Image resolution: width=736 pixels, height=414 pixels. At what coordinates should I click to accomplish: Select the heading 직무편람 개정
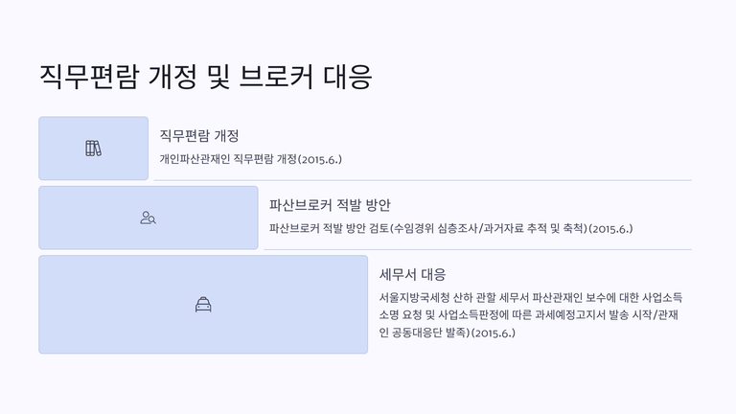pyautogui.click(x=198, y=136)
